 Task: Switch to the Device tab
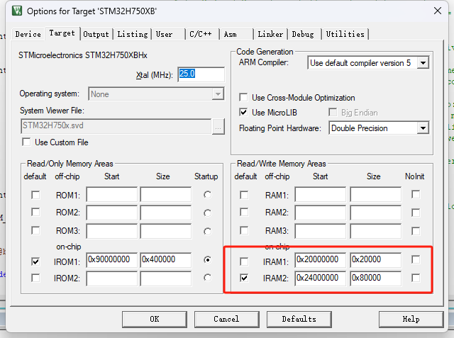pyautogui.click(x=28, y=34)
